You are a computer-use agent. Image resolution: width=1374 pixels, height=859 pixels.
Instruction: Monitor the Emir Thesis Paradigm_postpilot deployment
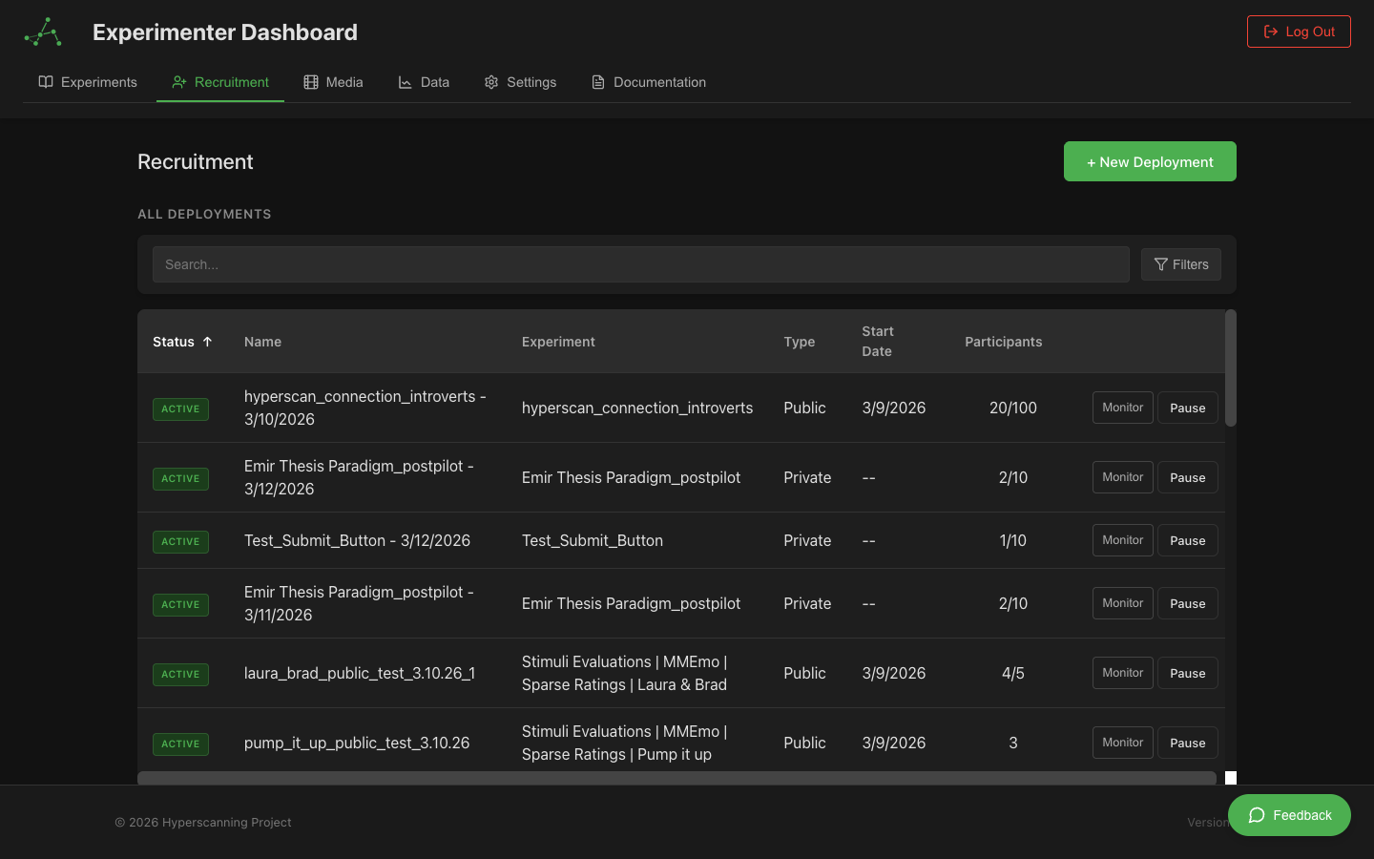click(1122, 477)
